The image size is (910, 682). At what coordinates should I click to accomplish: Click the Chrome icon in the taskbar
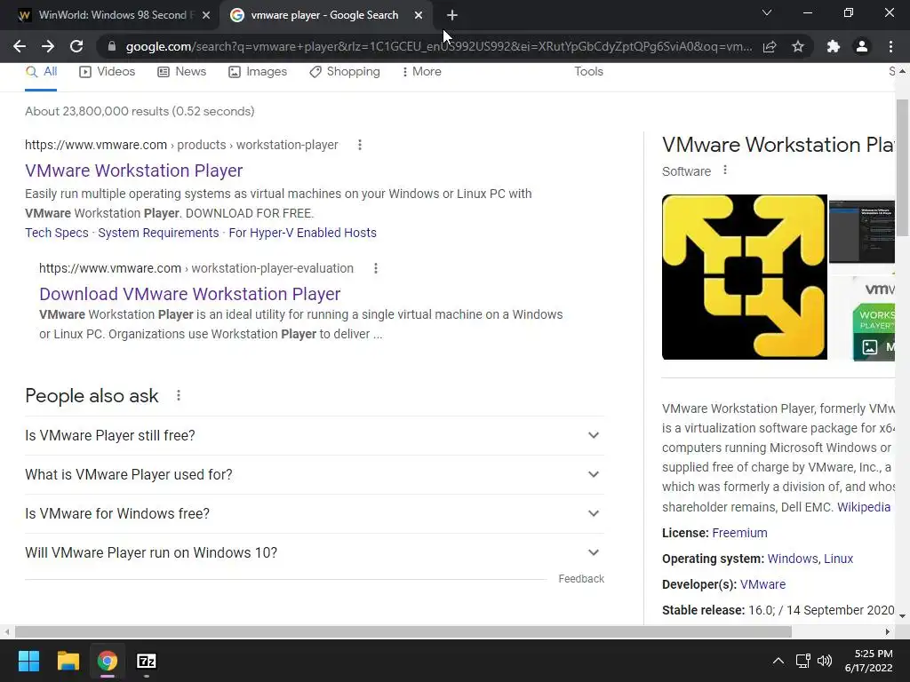click(x=107, y=661)
